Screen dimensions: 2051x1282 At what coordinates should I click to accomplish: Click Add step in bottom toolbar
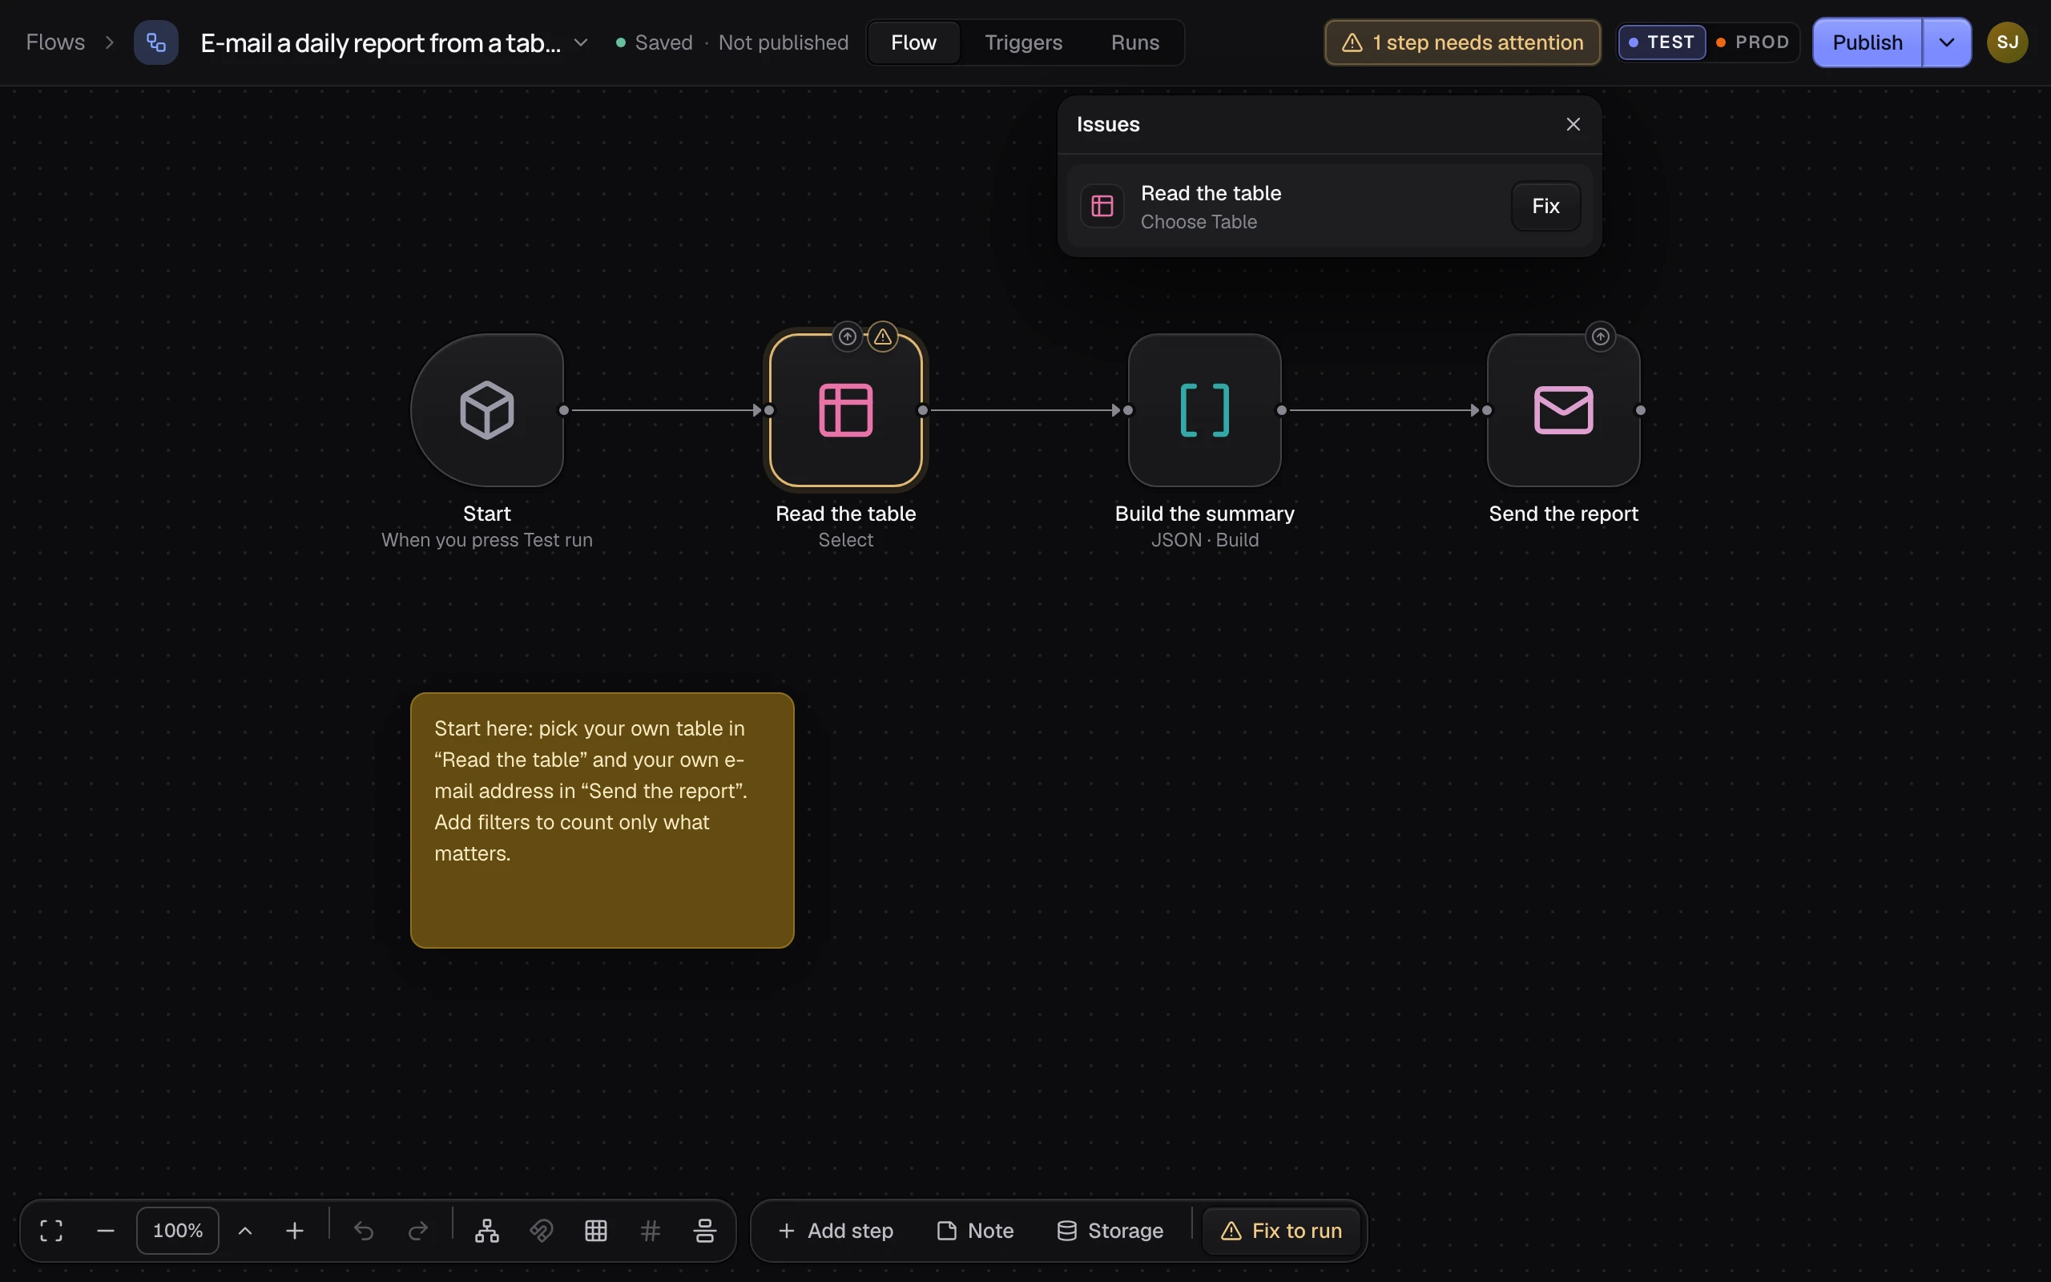click(x=836, y=1230)
